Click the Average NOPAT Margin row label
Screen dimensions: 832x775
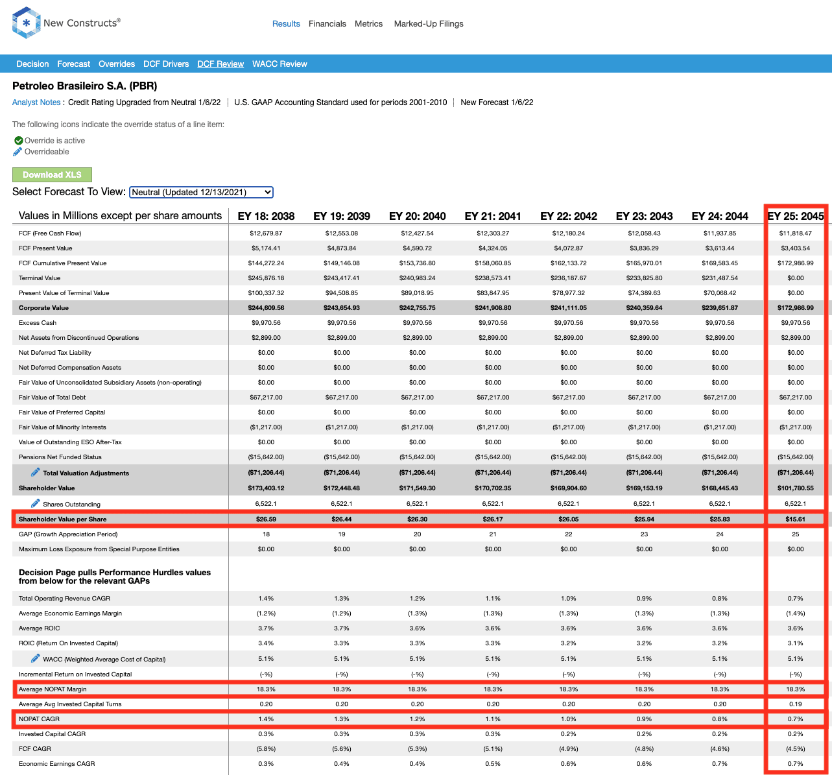click(x=53, y=689)
